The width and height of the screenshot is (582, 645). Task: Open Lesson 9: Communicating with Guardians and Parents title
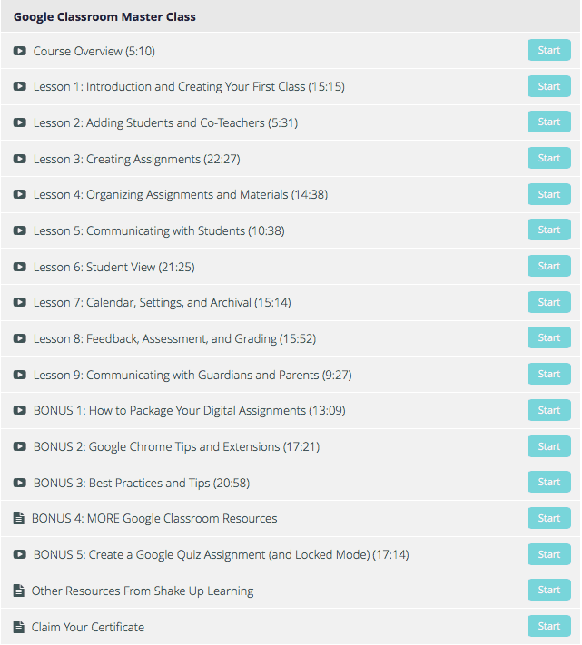[x=192, y=376]
